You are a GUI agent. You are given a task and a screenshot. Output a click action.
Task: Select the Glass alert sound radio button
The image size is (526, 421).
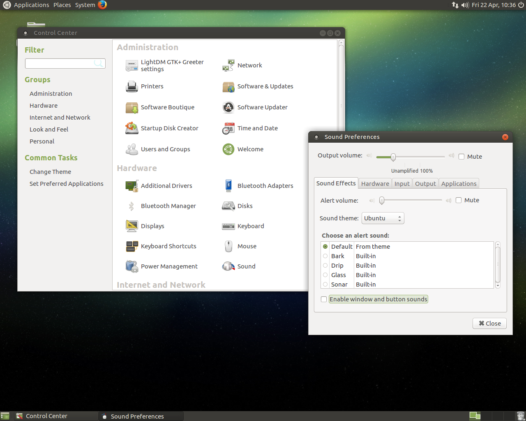click(325, 275)
